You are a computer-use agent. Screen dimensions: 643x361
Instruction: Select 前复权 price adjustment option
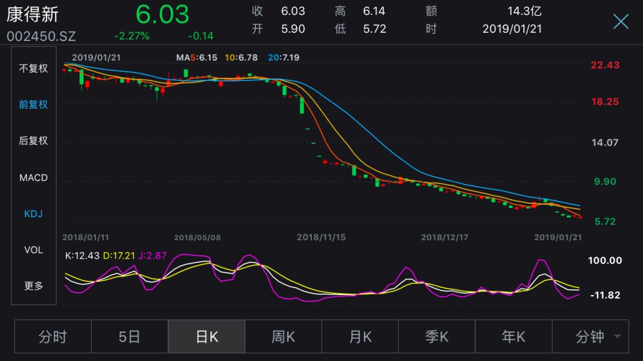(33, 105)
